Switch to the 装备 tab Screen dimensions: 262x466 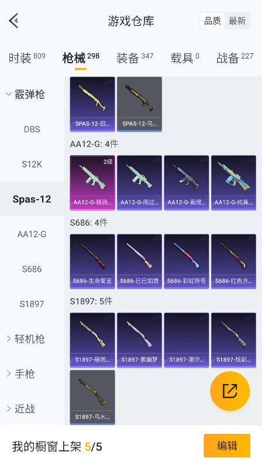click(x=135, y=58)
